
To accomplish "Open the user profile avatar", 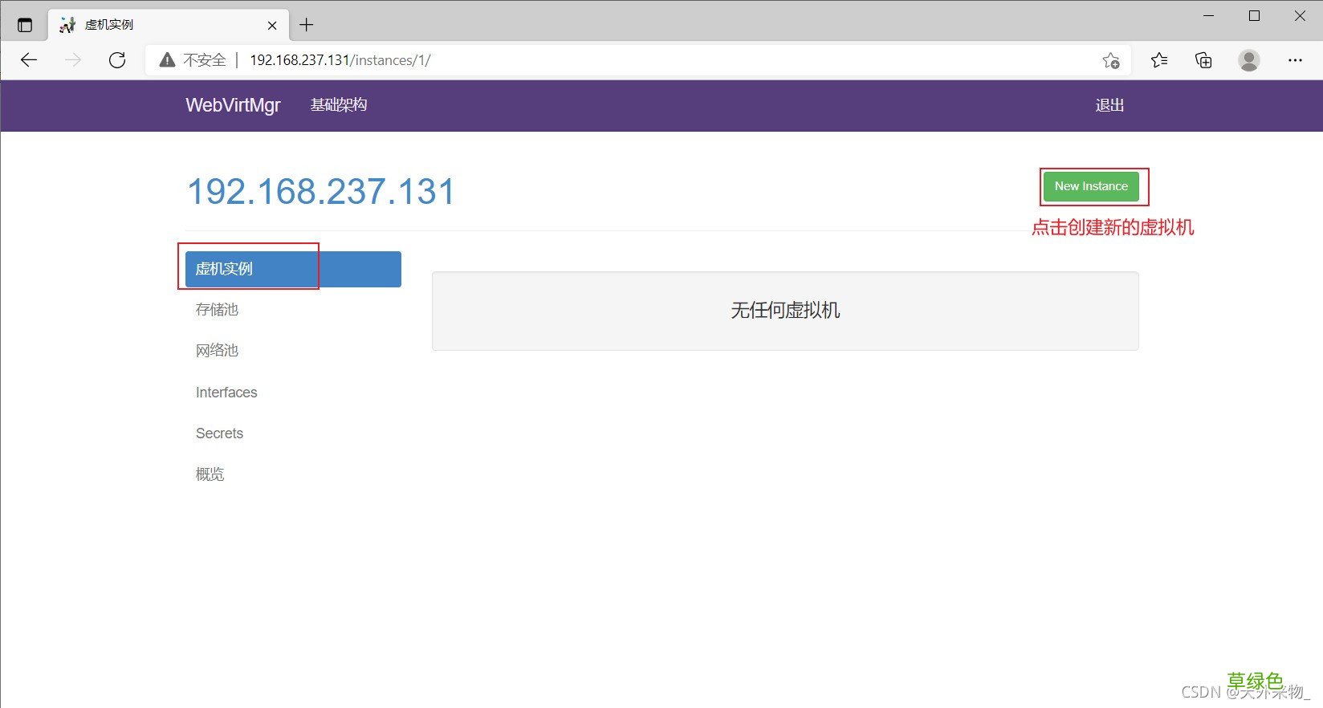I will click(x=1249, y=60).
